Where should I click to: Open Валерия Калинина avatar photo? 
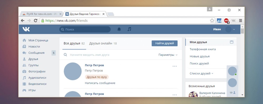pos(193,94)
